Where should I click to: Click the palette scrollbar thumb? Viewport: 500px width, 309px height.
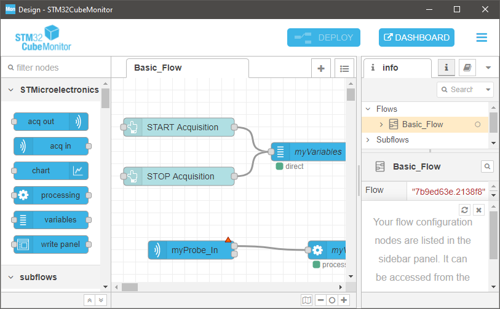point(105,98)
